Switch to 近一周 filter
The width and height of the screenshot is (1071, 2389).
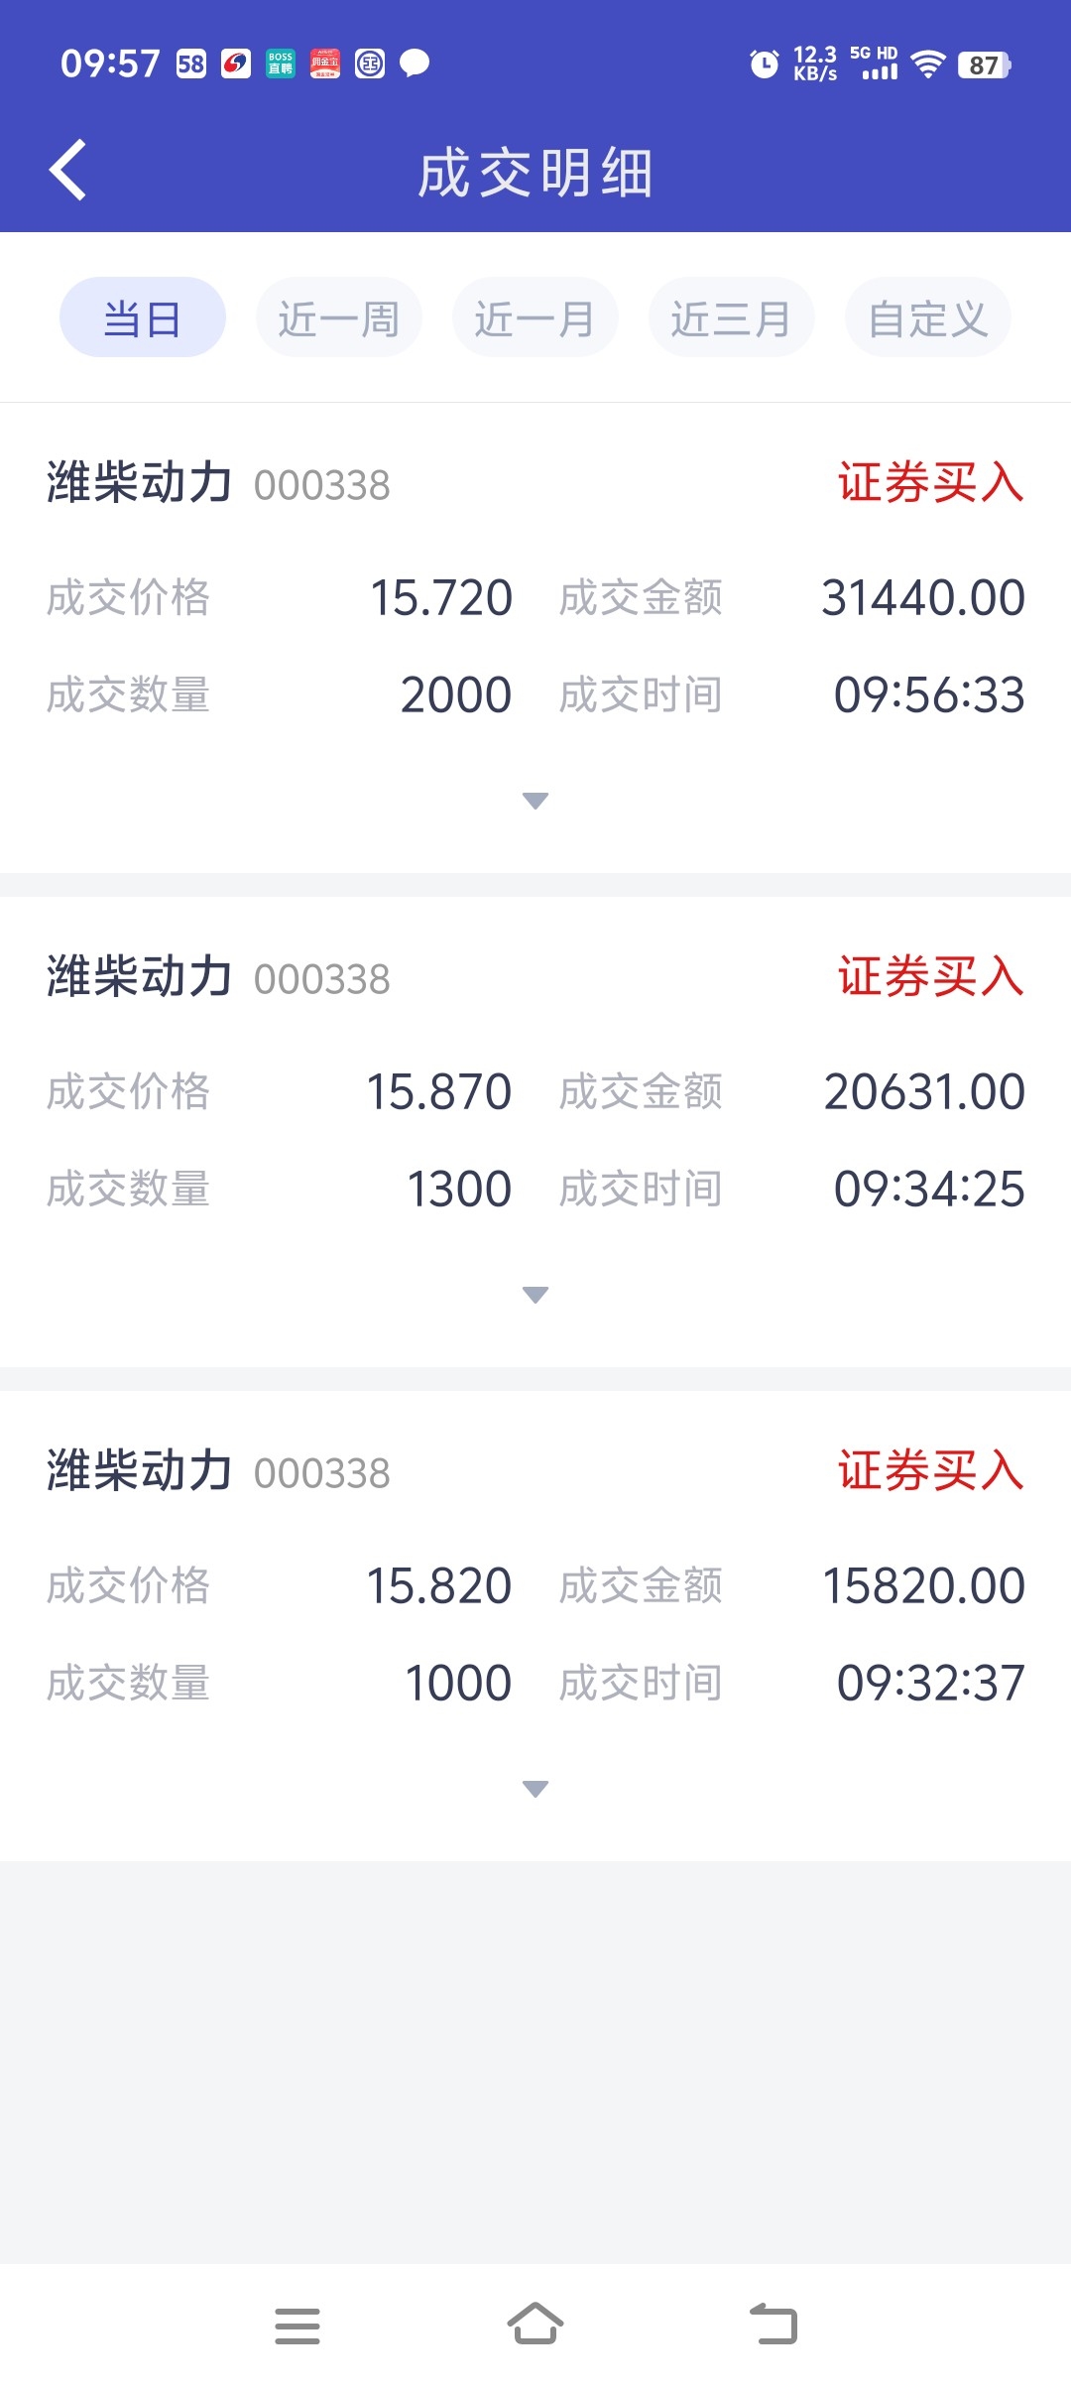click(339, 317)
